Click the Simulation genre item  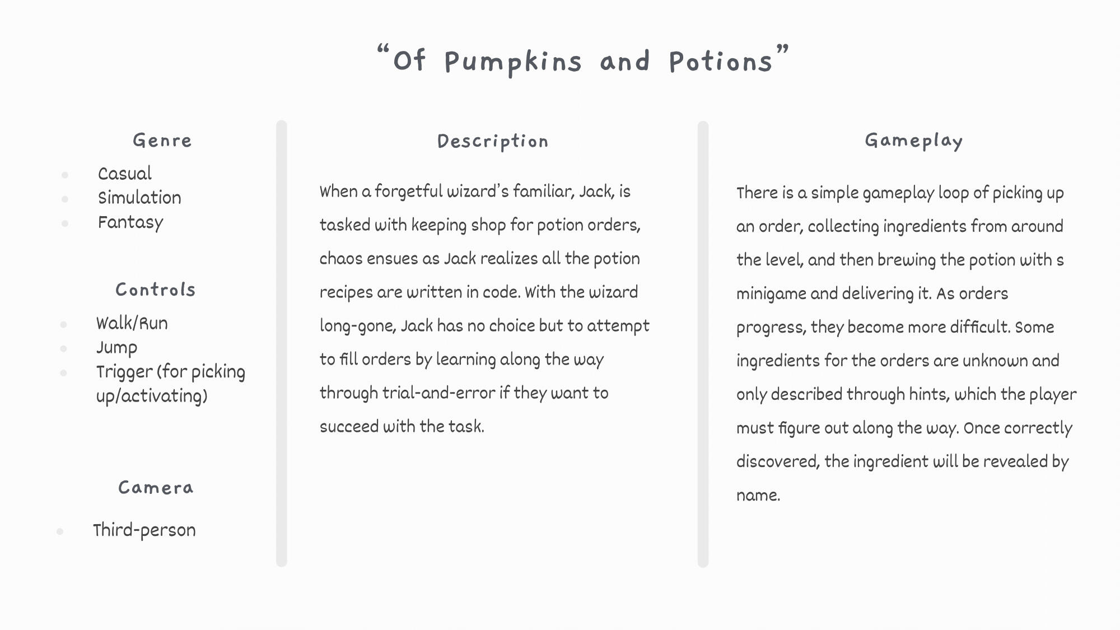pyautogui.click(x=139, y=198)
